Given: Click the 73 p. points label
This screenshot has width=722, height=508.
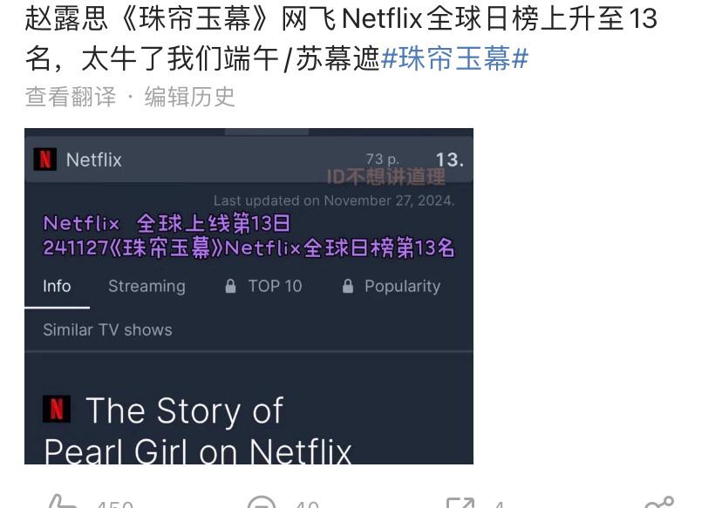Looking at the screenshot, I should click(x=382, y=159).
